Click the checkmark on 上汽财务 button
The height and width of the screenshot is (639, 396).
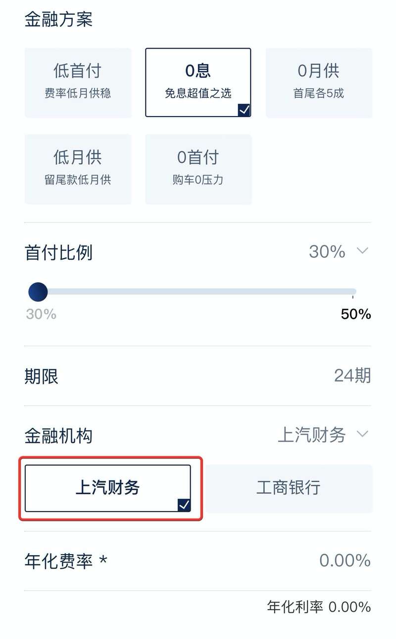pos(184,505)
